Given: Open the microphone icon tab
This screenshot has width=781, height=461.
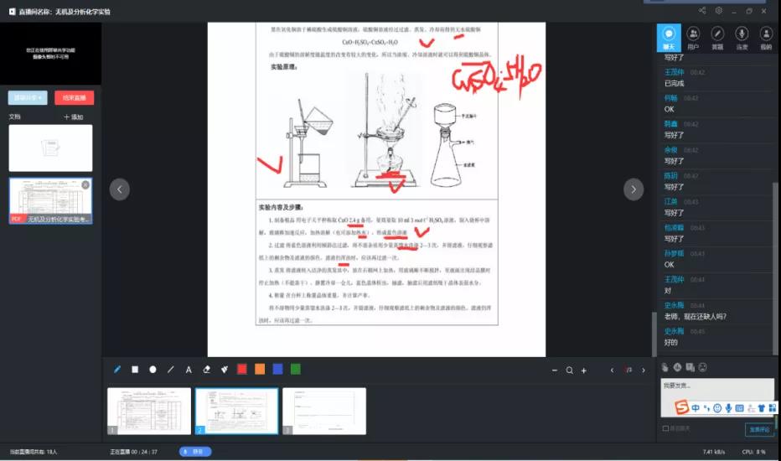Looking at the screenshot, I should tap(742, 38).
